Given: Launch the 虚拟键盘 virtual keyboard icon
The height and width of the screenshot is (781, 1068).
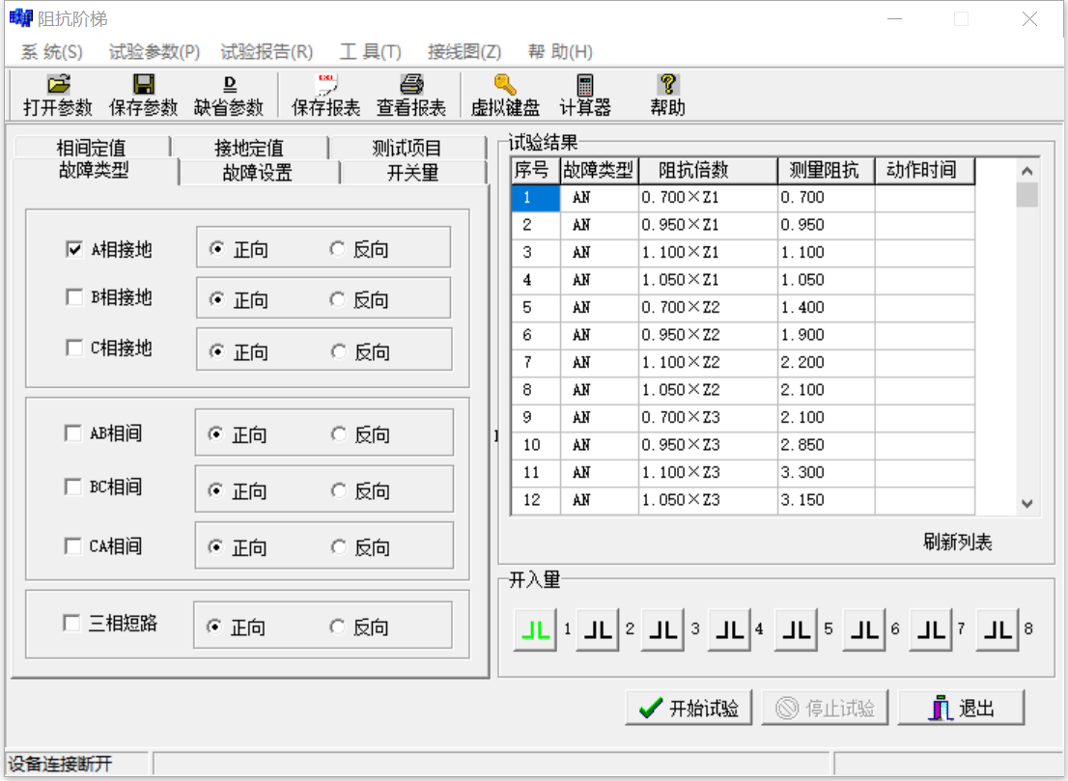Looking at the screenshot, I should pos(503,94).
